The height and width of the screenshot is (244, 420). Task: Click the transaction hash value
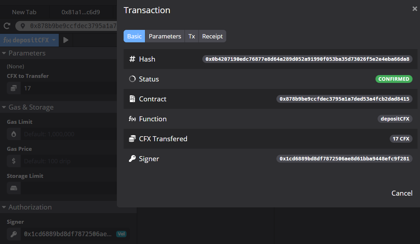pyautogui.click(x=307, y=59)
